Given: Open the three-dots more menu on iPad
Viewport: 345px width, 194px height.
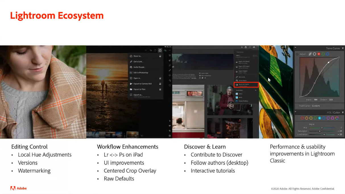Looking at the screenshot, I should click(x=170, y=50).
